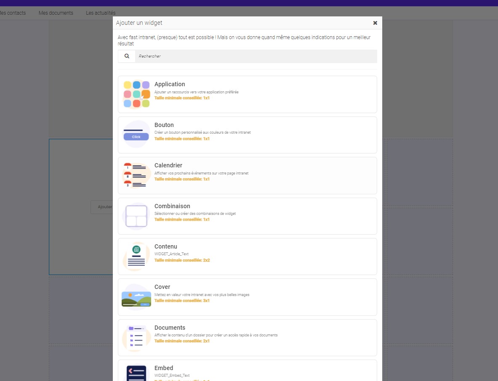Select the Application widget title
The height and width of the screenshot is (381, 498).
click(170, 84)
